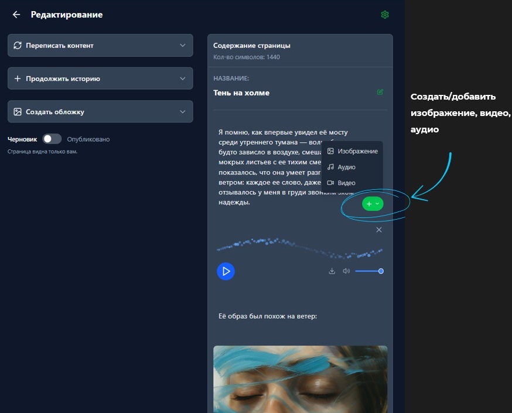Select Изображение from the add menu
This screenshot has width=512, height=413.
(x=352, y=151)
